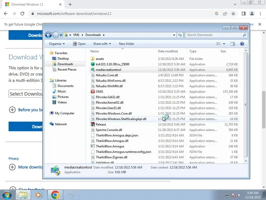Open the view options dropdown arrow
This screenshot has width=266, height=200.
pos(224,44)
